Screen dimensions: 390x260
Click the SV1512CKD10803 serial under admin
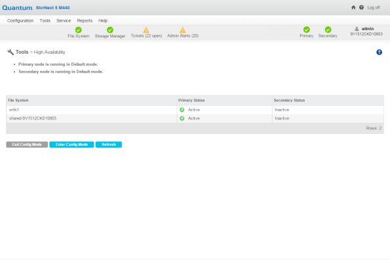coord(366,34)
